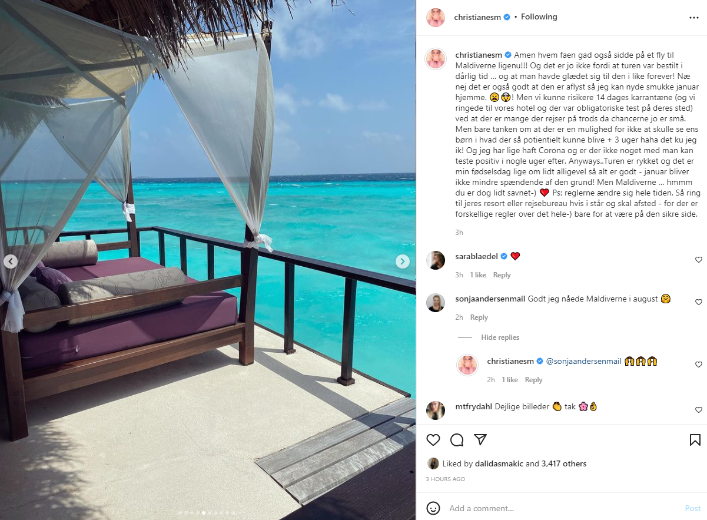Go to previous photo with left arrow

tap(11, 261)
